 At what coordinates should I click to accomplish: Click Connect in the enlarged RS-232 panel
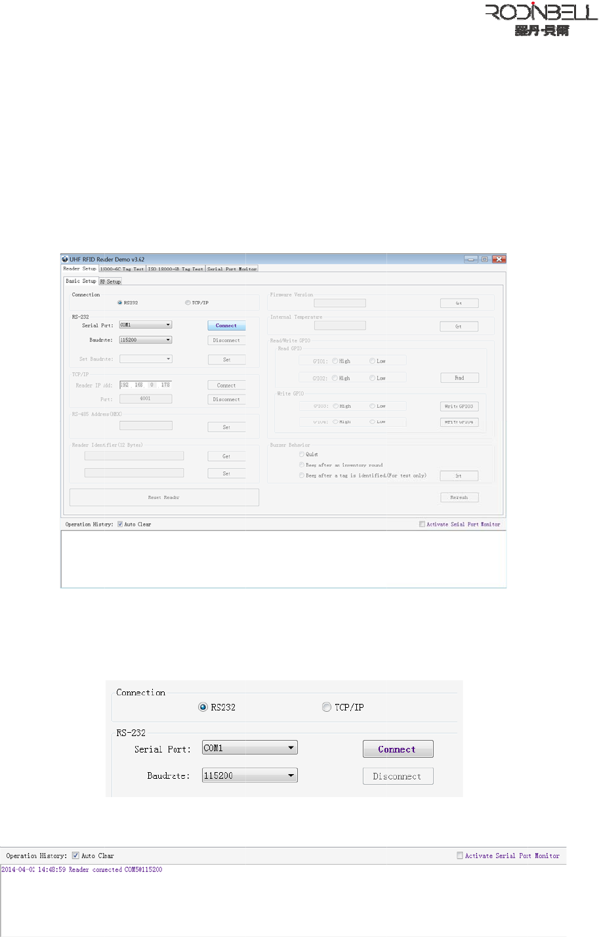[398, 749]
